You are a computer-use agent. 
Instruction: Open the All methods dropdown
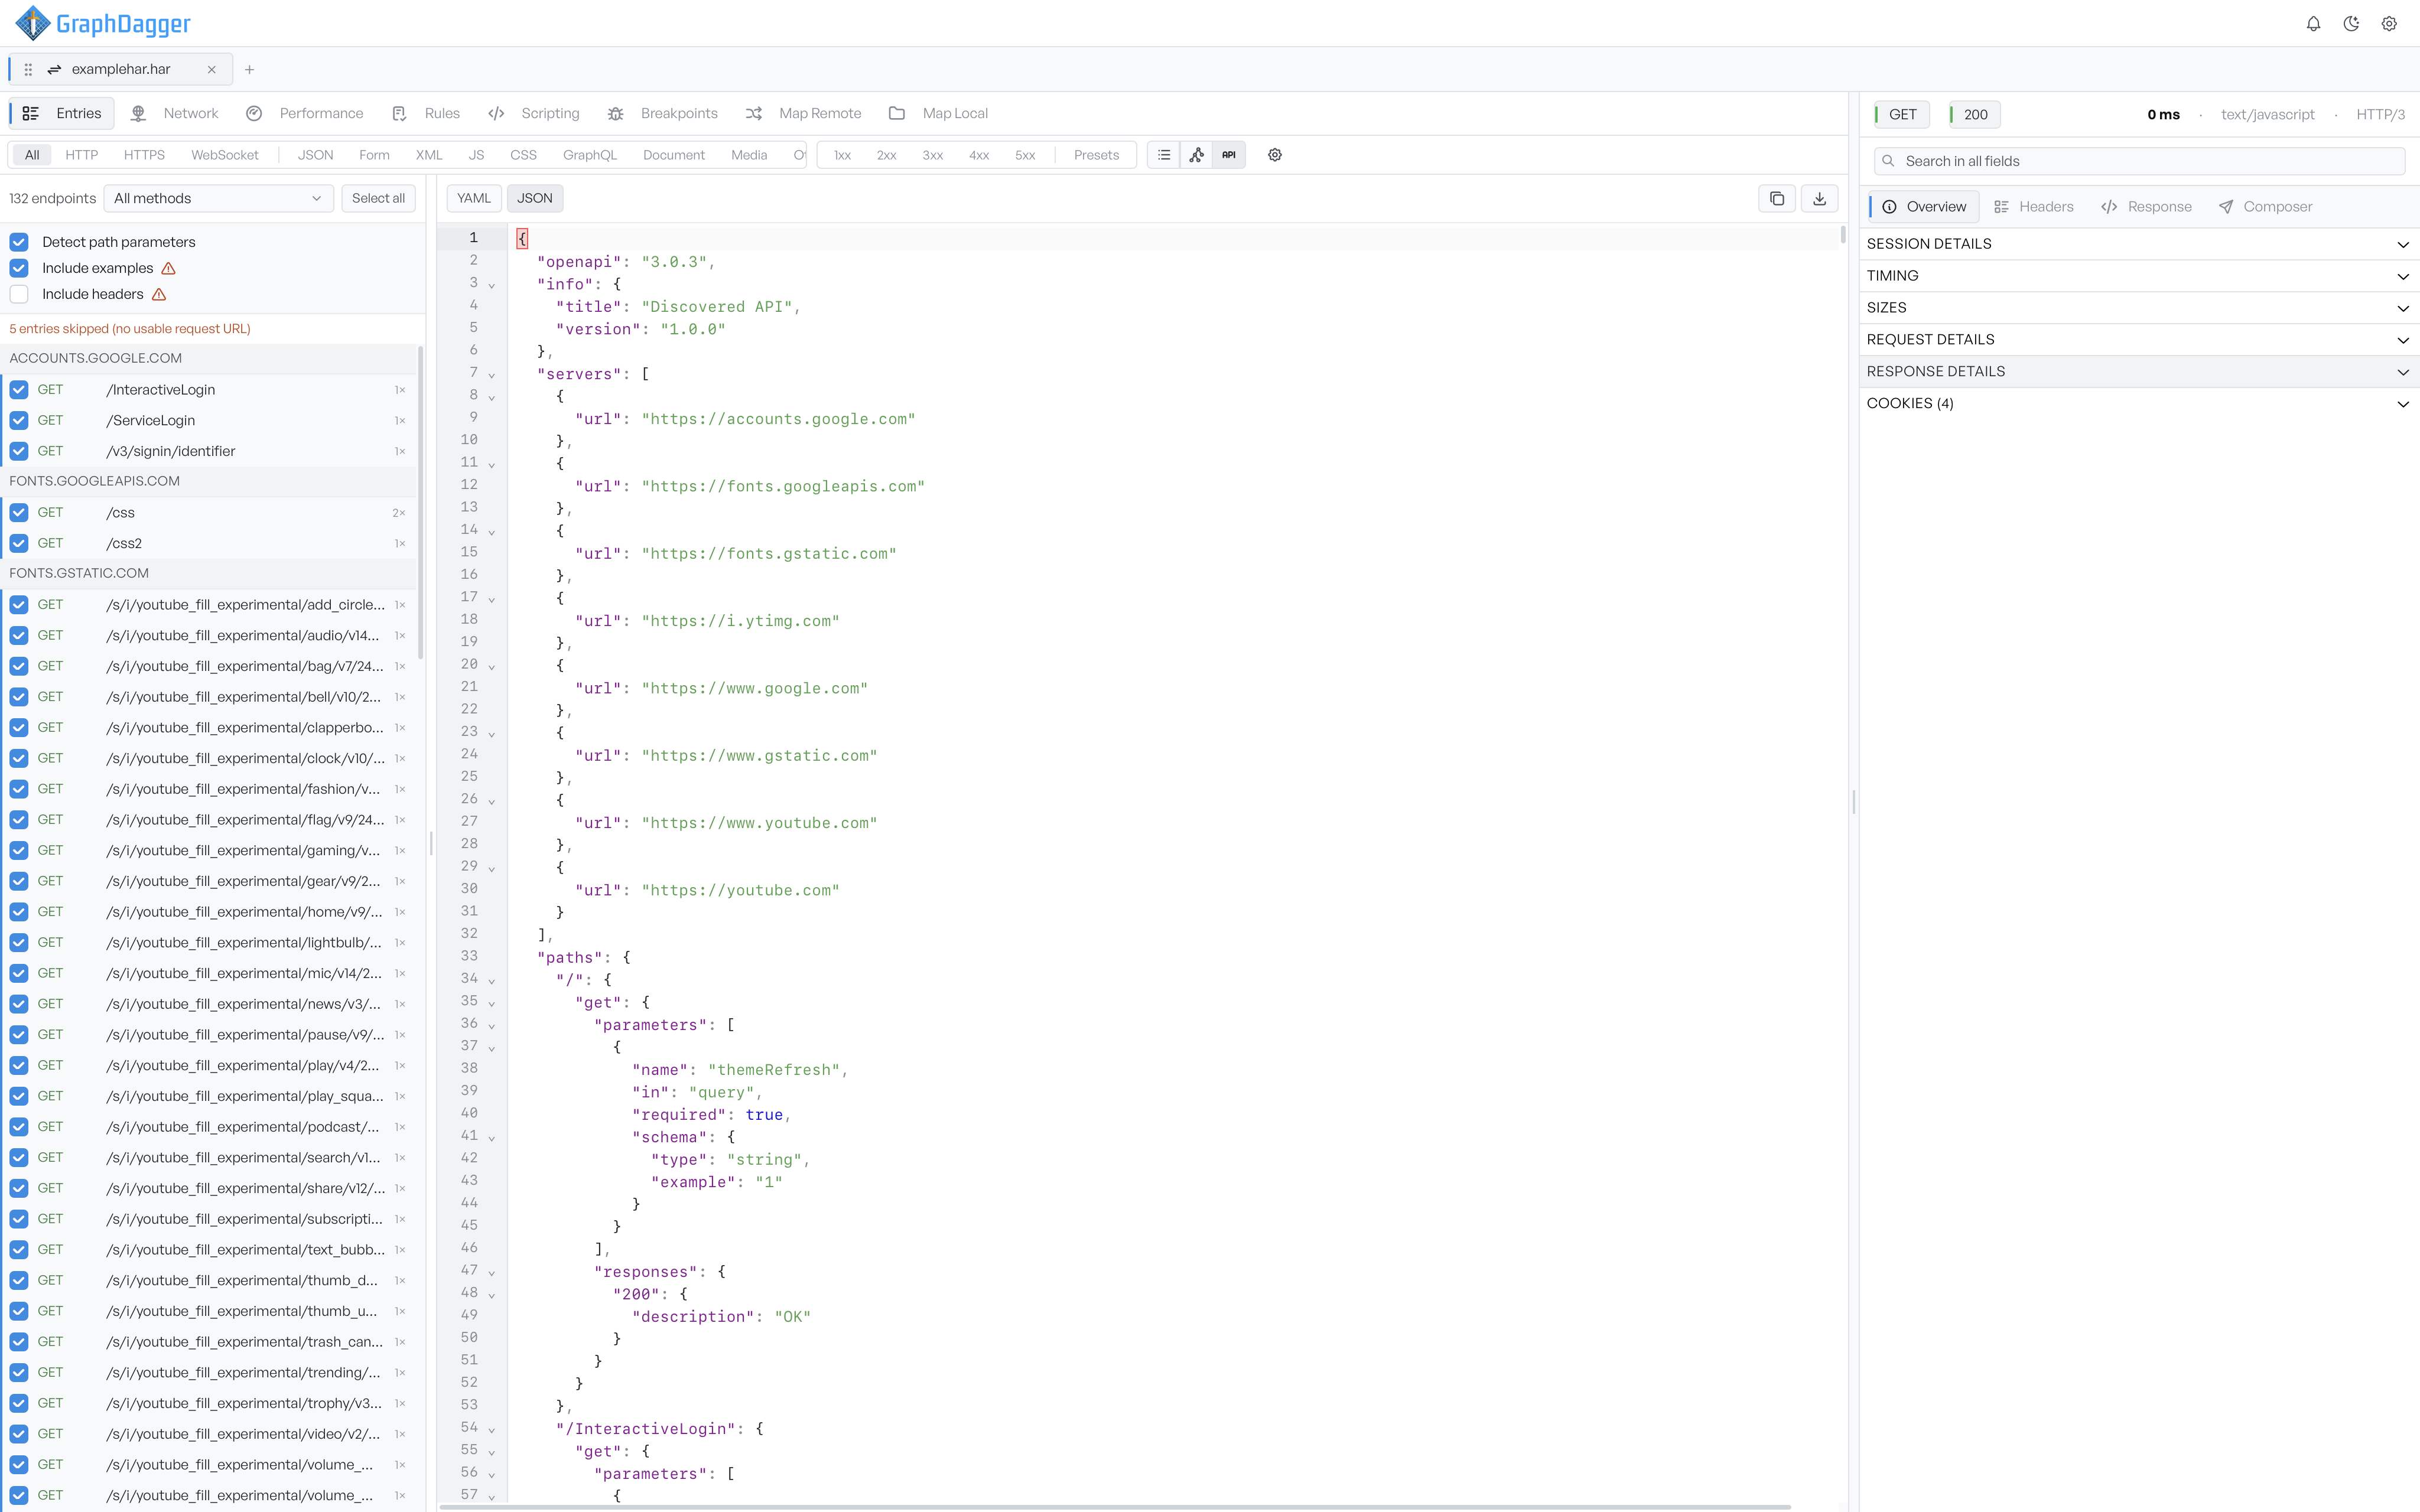pyautogui.click(x=218, y=198)
